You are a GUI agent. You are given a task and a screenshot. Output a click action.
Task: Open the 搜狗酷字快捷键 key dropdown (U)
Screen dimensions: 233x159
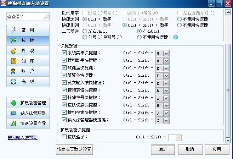[x=166, y=61]
